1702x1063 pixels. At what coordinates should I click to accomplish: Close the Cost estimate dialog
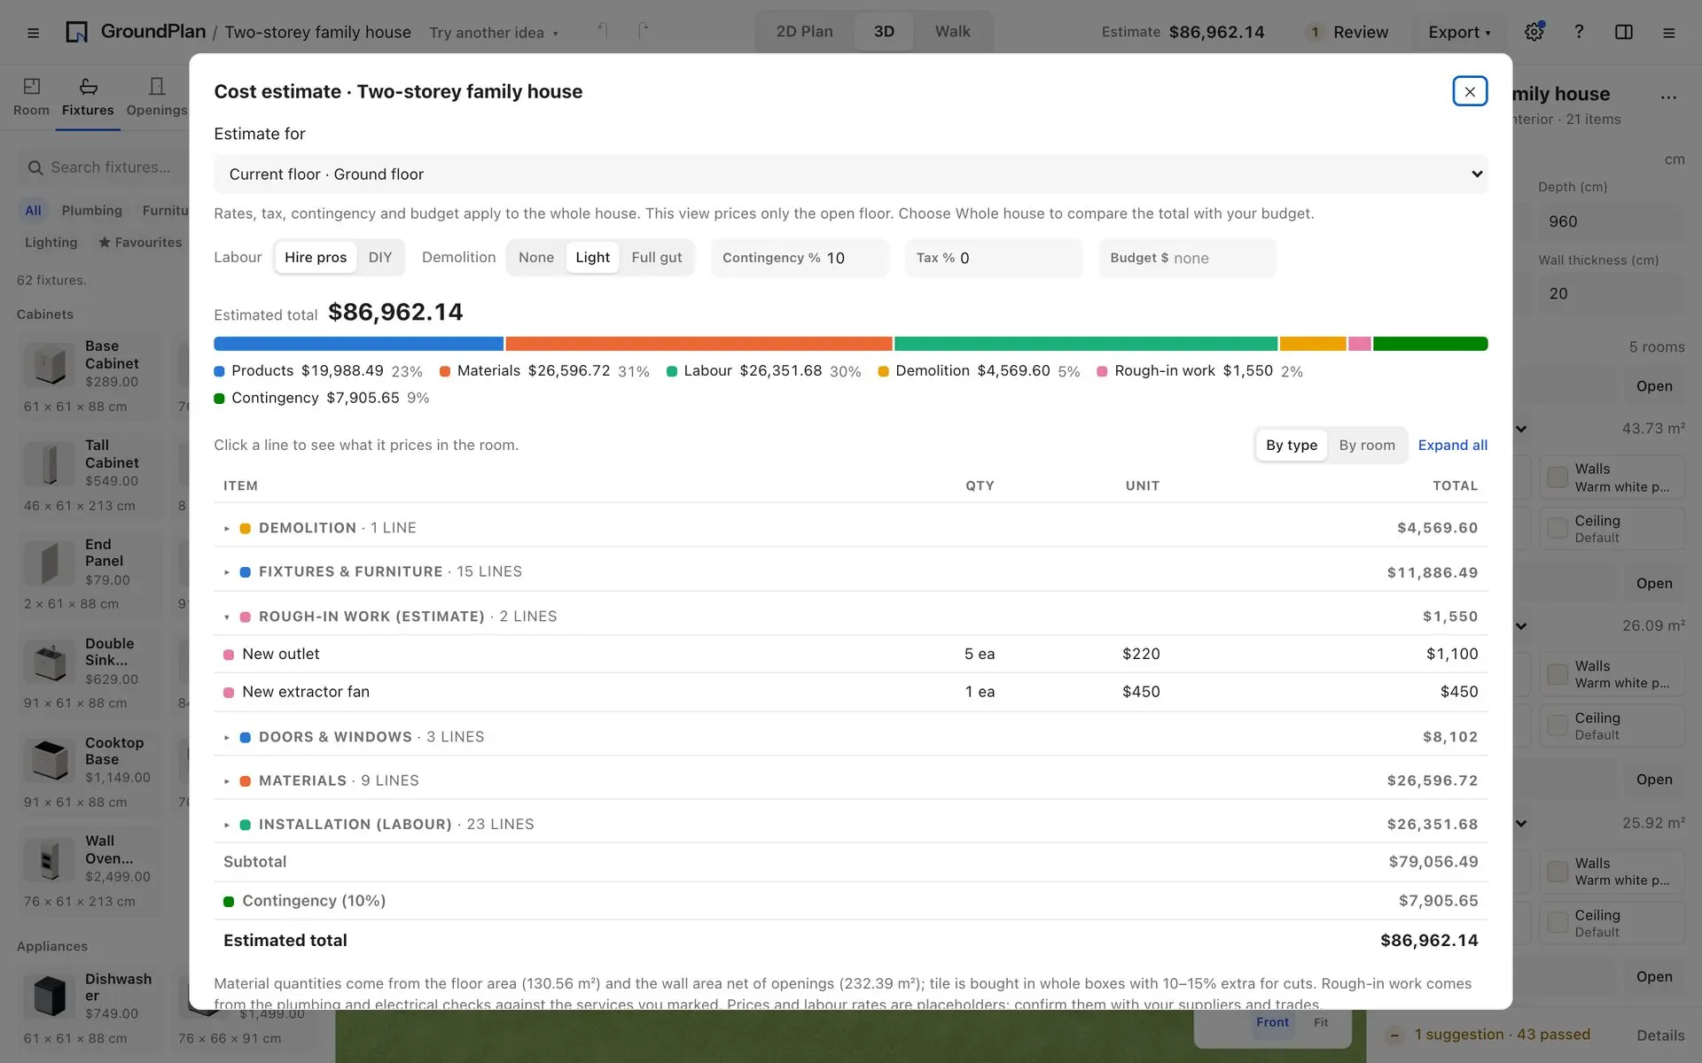click(x=1470, y=91)
